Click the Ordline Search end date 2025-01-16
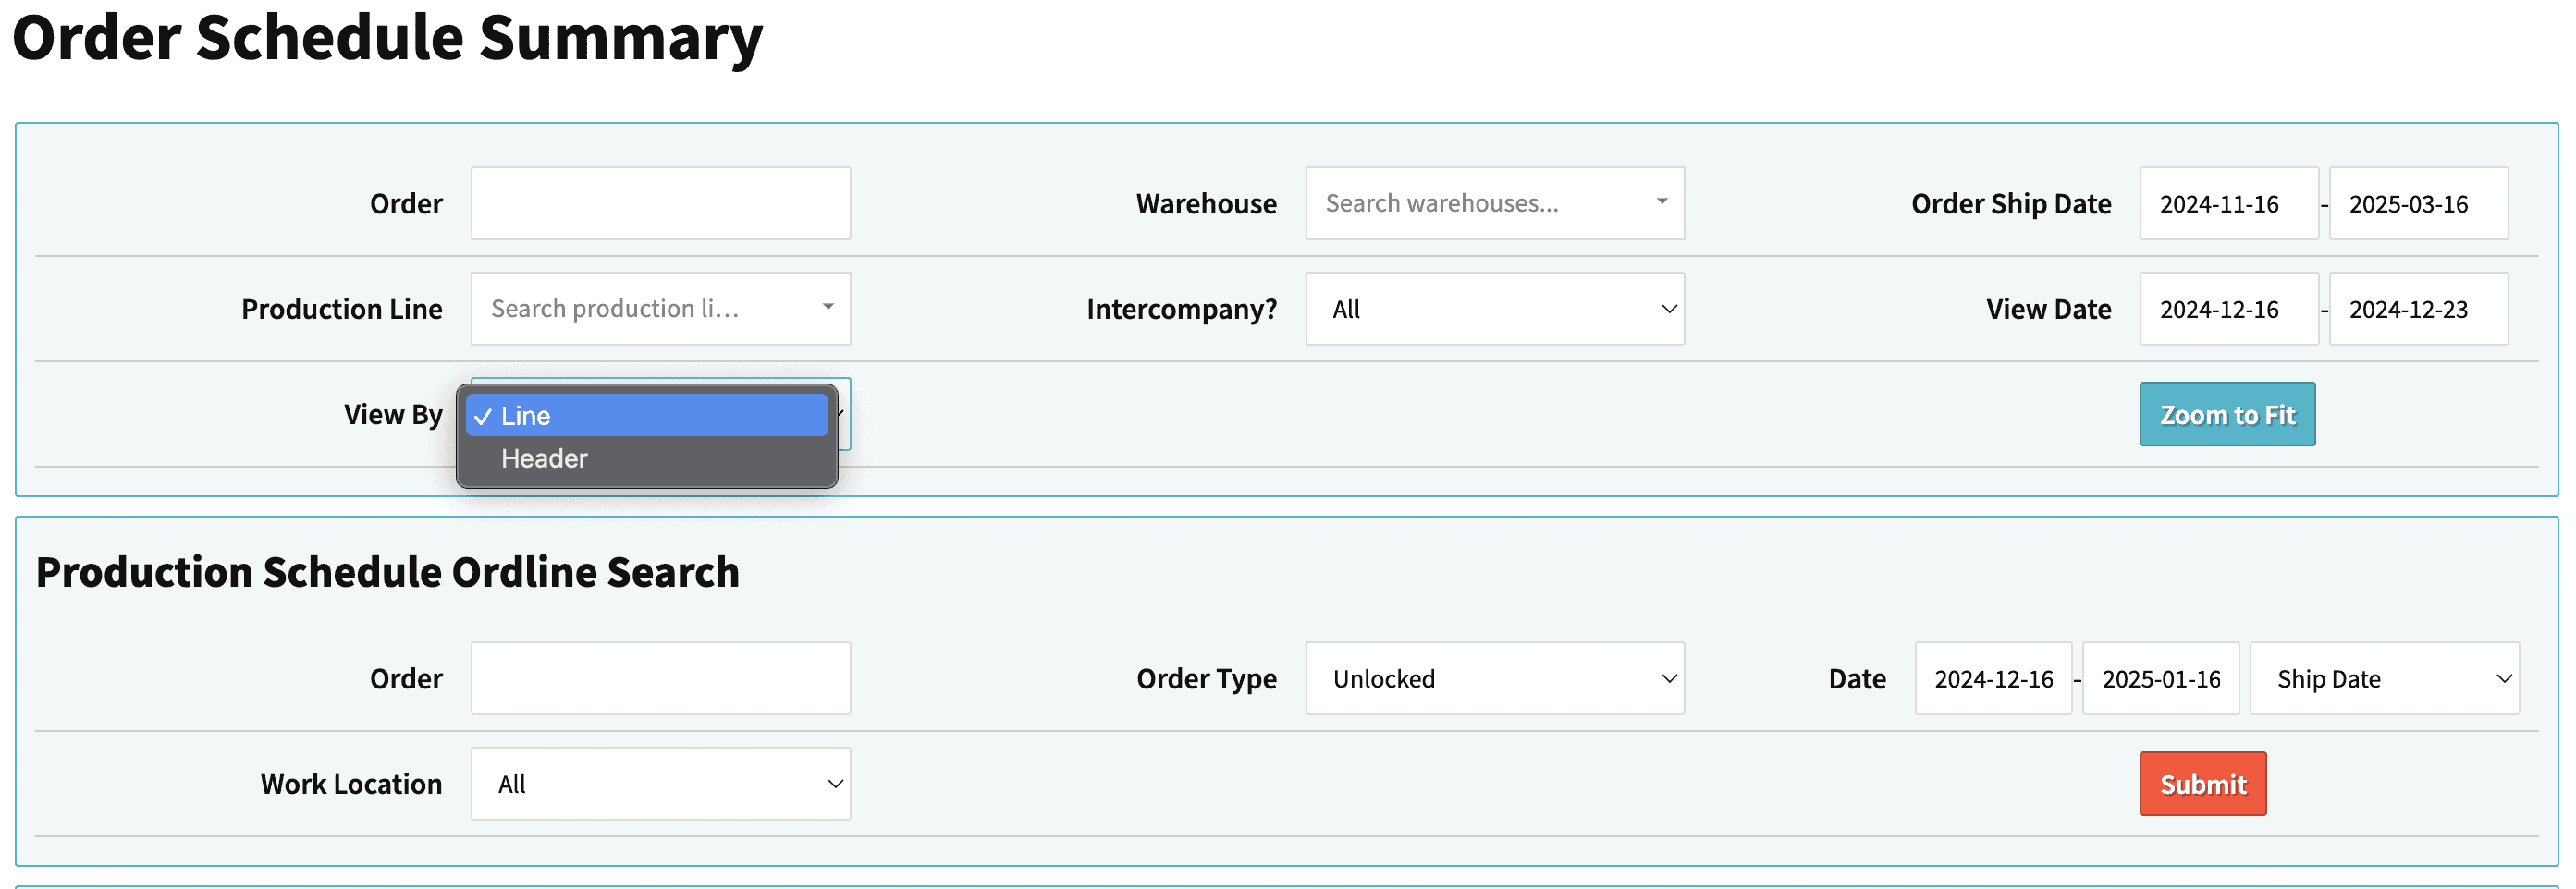Viewport: 2576px width, 889px height. pyautogui.click(x=2160, y=679)
